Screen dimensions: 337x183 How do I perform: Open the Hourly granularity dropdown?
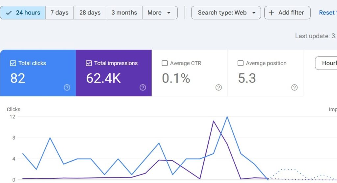tap(326, 63)
